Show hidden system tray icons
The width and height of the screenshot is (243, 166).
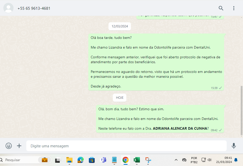coord(176,160)
